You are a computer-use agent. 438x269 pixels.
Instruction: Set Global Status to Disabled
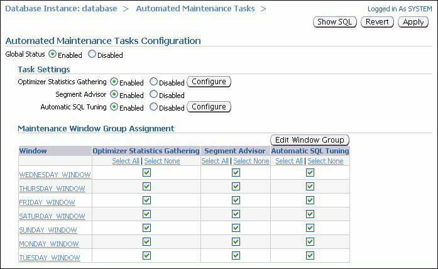[x=92, y=54]
